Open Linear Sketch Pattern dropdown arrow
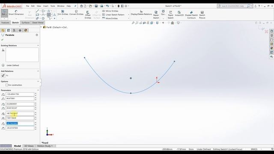The width and height of the screenshot is (274, 154). point(128,15)
